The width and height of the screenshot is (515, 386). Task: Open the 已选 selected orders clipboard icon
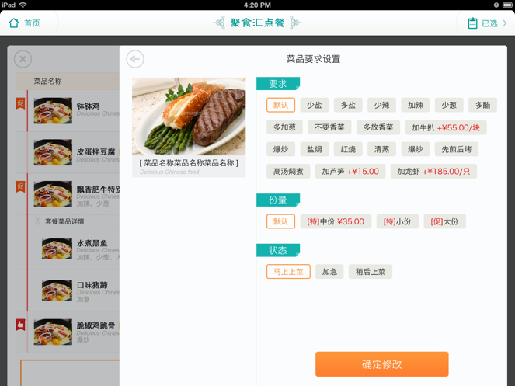pos(472,23)
